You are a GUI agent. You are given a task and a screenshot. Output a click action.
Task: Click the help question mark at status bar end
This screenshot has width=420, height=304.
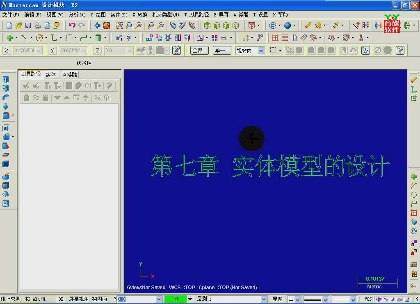click(x=417, y=299)
